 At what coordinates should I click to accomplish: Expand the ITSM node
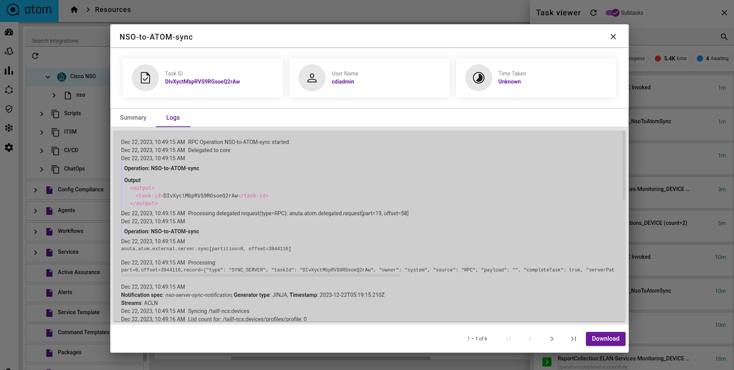point(42,132)
